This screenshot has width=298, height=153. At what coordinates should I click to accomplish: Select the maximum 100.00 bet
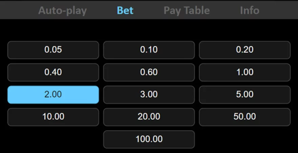[149, 139]
